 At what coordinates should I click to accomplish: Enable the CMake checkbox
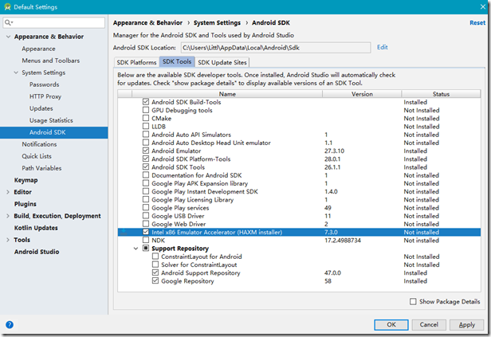pos(146,118)
